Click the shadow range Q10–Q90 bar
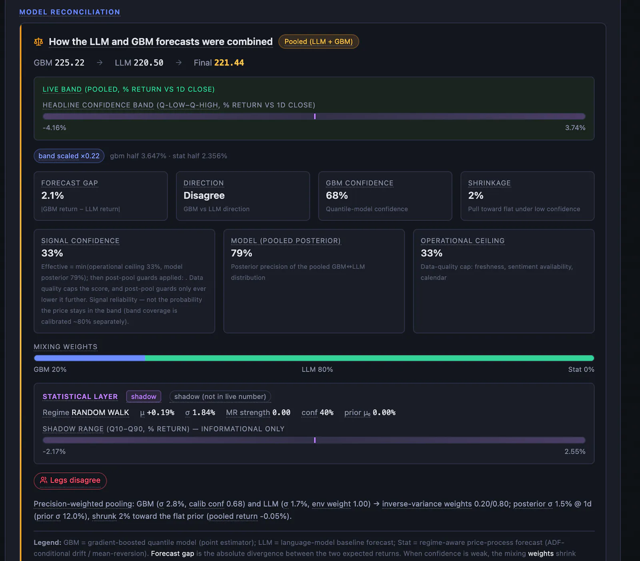The width and height of the screenshot is (640, 561). (x=314, y=440)
